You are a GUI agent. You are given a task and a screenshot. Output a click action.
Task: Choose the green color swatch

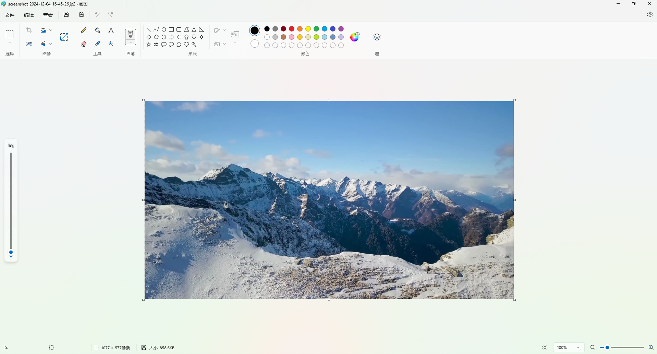pos(316,29)
